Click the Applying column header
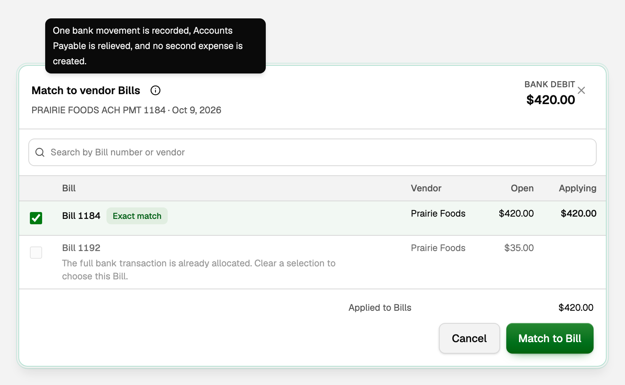 tap(578, 188)
